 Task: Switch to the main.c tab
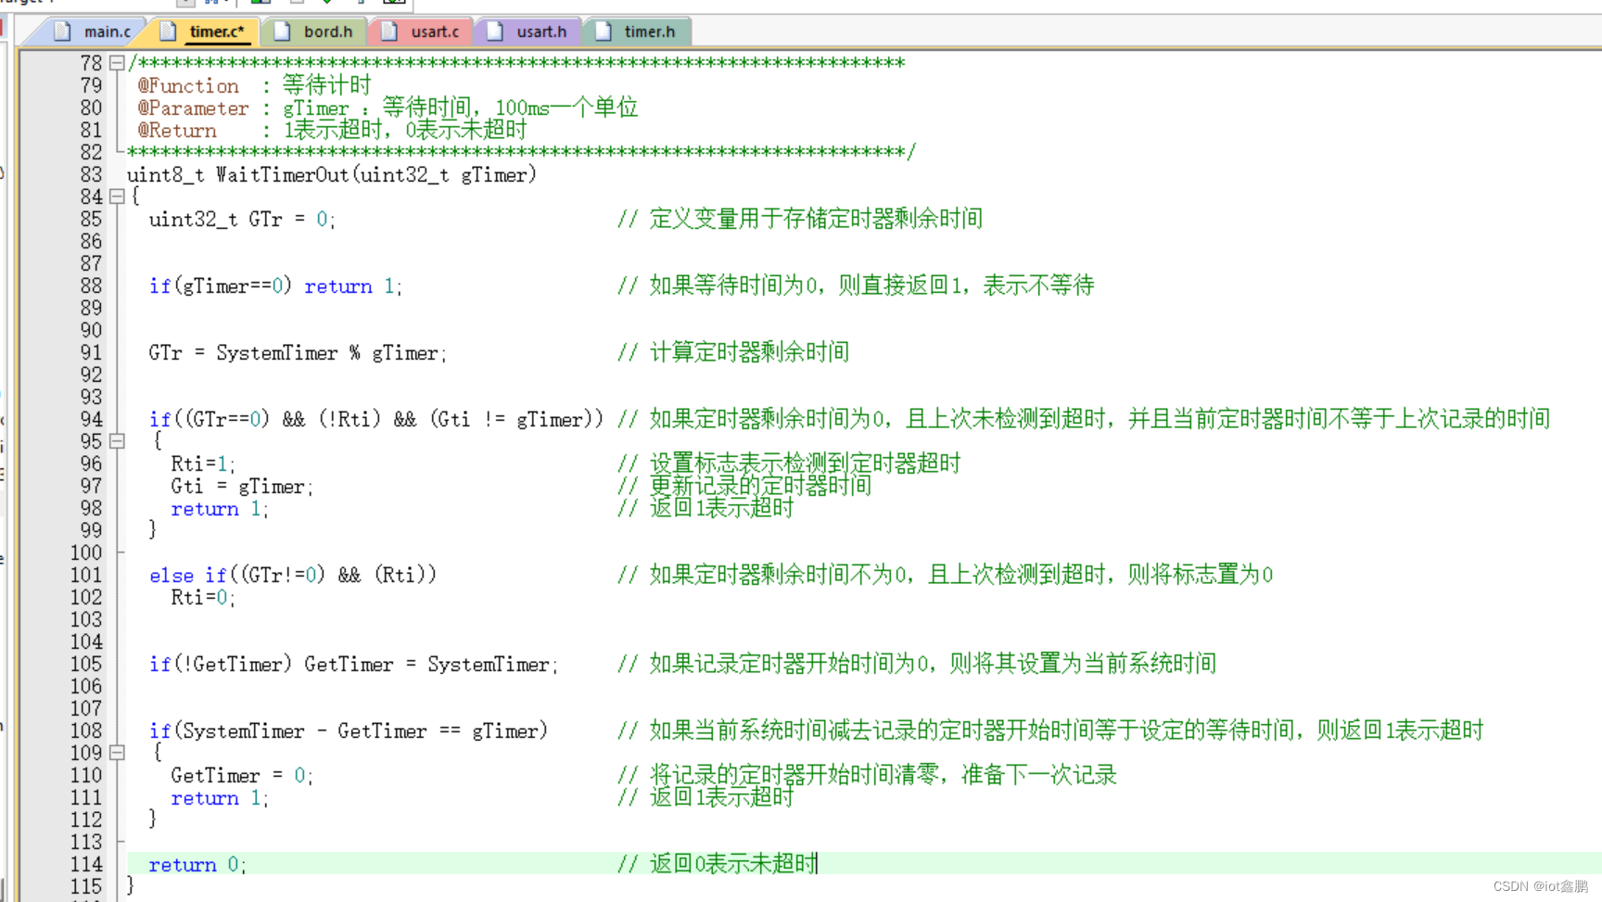(93, 32)
